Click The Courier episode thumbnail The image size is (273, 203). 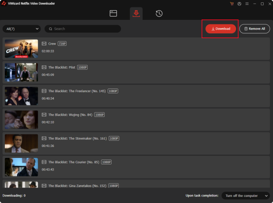tap(21, 167)
